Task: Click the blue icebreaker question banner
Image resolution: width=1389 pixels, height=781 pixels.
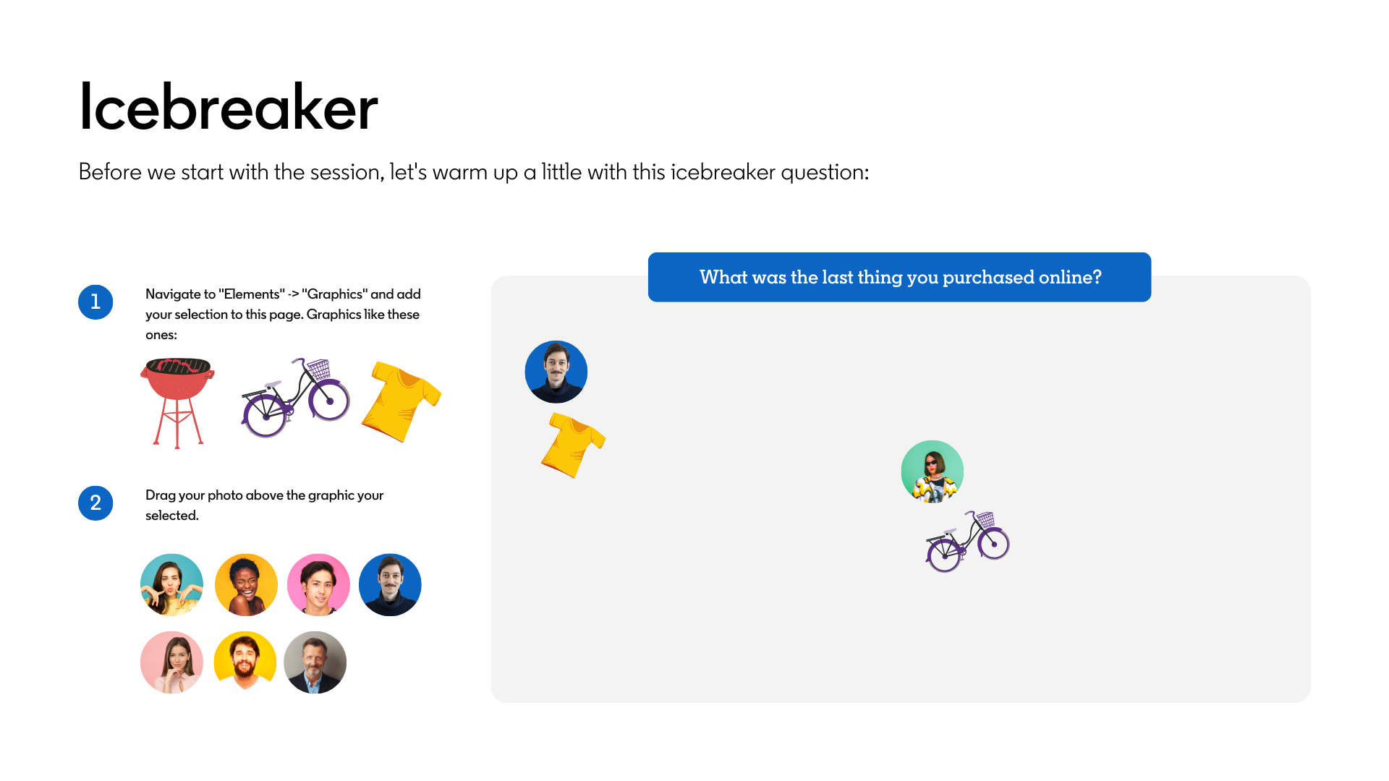Action: point(899,277)
